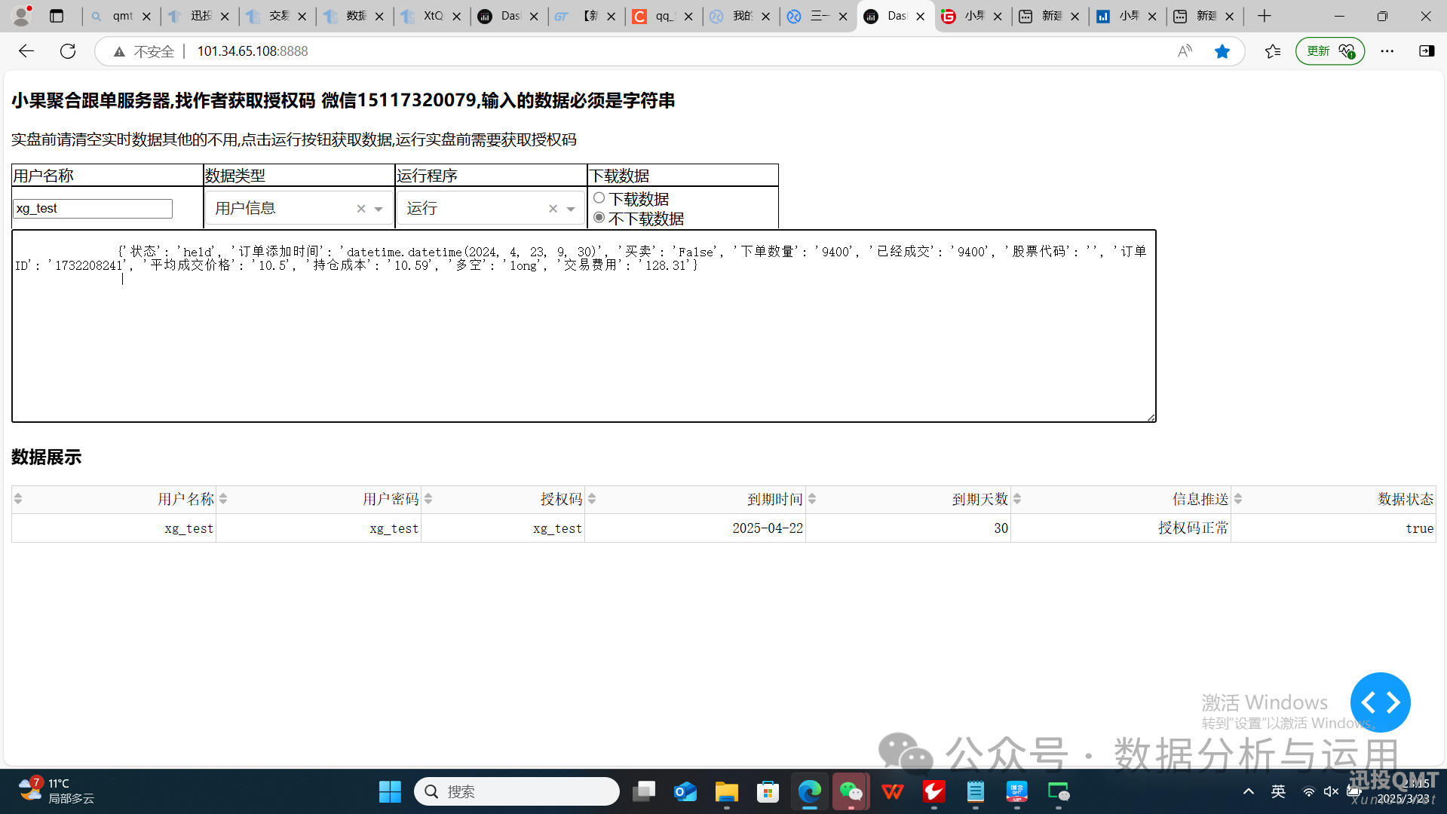The image size is (1447, 814).
Task: Click inside the large data textarea
Action: (584, 326)
